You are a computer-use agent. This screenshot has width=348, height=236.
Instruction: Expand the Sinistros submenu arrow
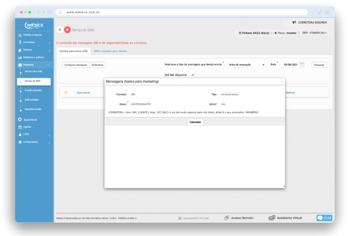point(49,51)
